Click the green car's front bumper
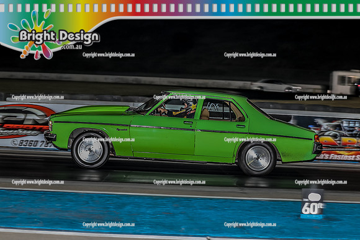Image resolution: width=360 pixels, height=240 pixels. tap(50, 136)
